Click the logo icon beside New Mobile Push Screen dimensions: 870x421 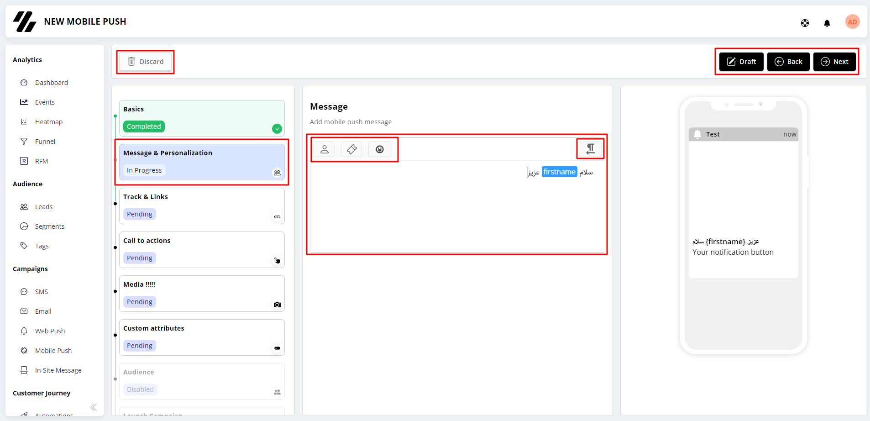pos(25,21)
